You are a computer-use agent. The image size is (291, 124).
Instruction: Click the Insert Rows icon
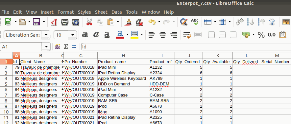tap(208, 22)
